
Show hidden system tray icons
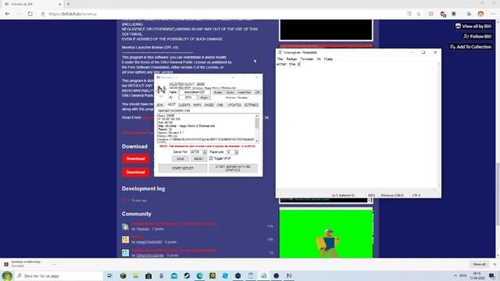[455, 276]
